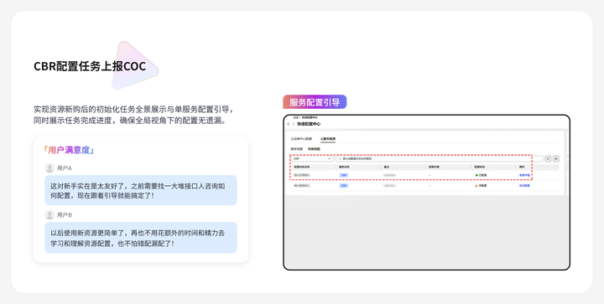Click the 用户B avatar icon
Viewport: 604px width, 304px height.
[x=49, y=215]
